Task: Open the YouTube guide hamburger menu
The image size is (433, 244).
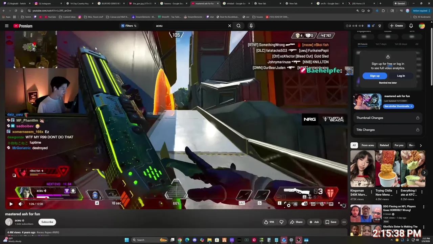Action: pos(6,26)
